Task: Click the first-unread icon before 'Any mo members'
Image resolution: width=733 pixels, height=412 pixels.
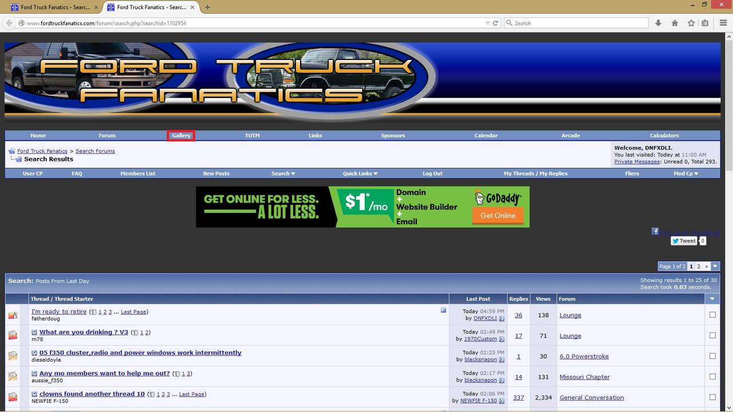Action: [34, 374]
